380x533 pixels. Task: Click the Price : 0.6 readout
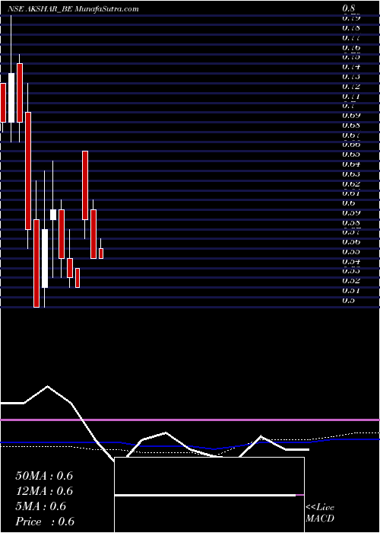[45, 522]
